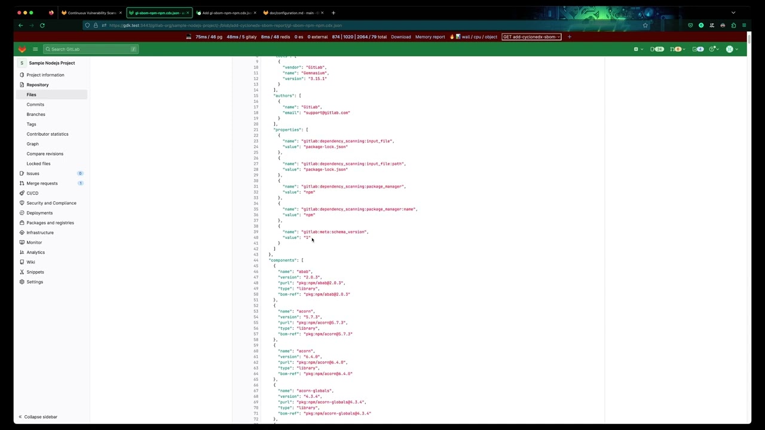Click the shield tracking protection icon
The width and height of the screenshot is (765, 430).
(x=87, y=25)
